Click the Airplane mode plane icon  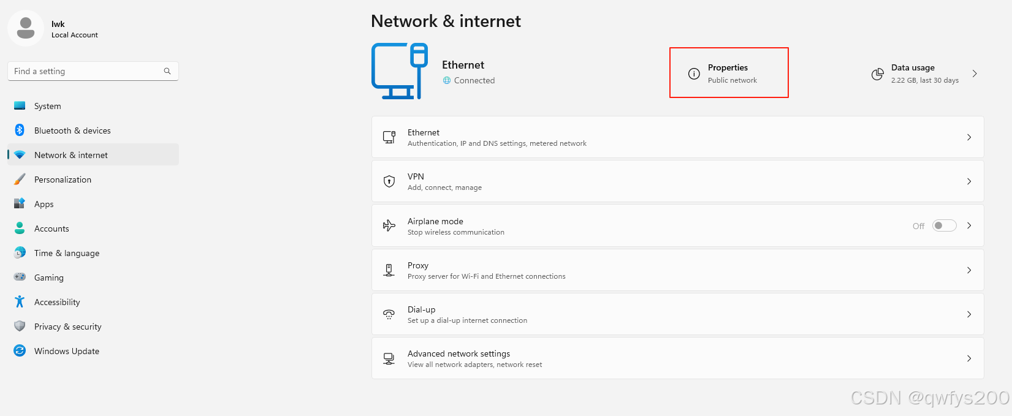(389, 225)
